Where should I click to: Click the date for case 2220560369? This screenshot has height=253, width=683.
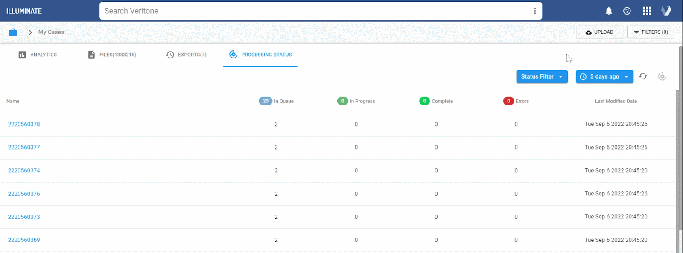[616, 240]
